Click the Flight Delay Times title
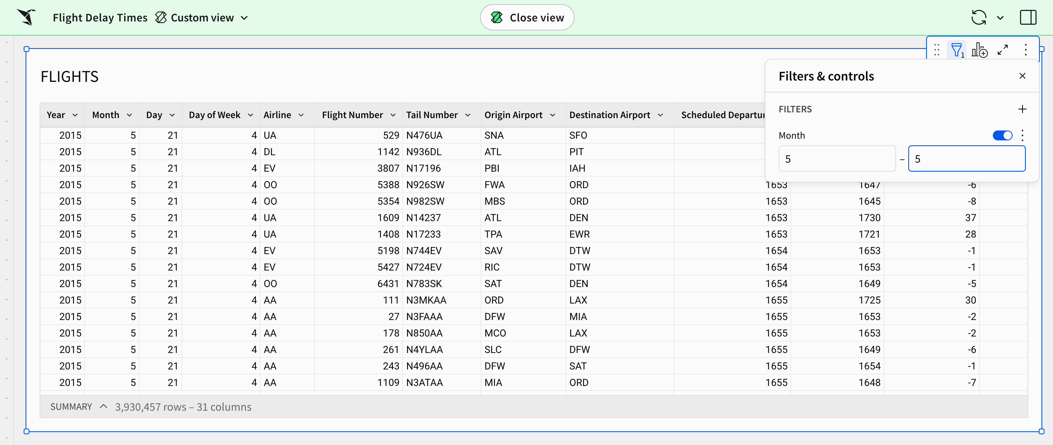Viewport: 1053px width, 445px height. click(x=100, y=18)
